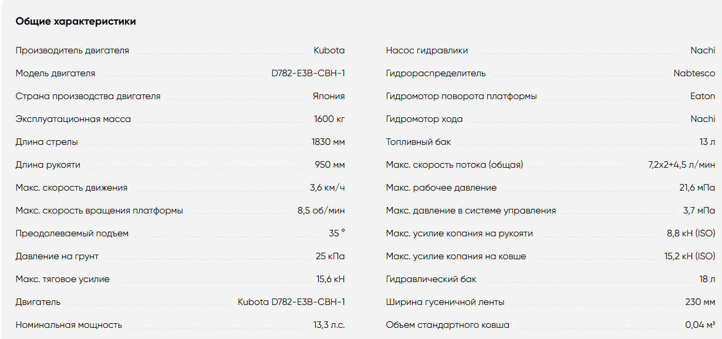Viewport: 722px width, 339px height.
Task: Select the 'Длина стрелы' label
Action: click(x=47, y=142)
